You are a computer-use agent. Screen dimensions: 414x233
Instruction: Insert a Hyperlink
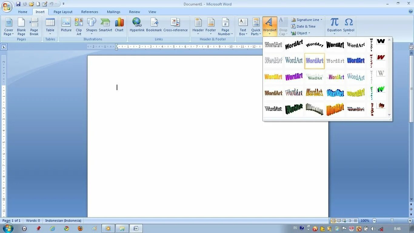coord(137,25)
